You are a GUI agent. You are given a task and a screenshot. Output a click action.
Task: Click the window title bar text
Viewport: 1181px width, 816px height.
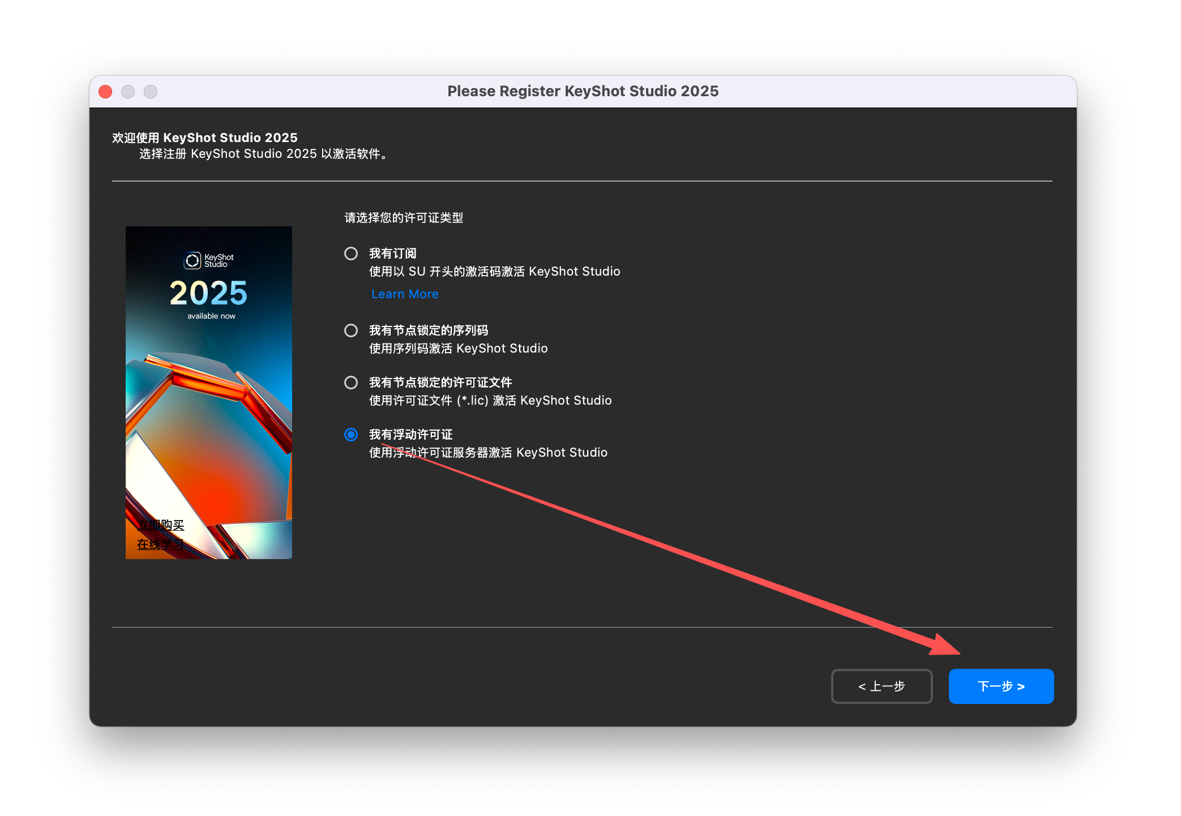coord(583,92)
